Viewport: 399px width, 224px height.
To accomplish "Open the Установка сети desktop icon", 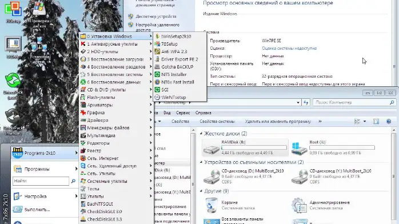I will tap(39, 51).
